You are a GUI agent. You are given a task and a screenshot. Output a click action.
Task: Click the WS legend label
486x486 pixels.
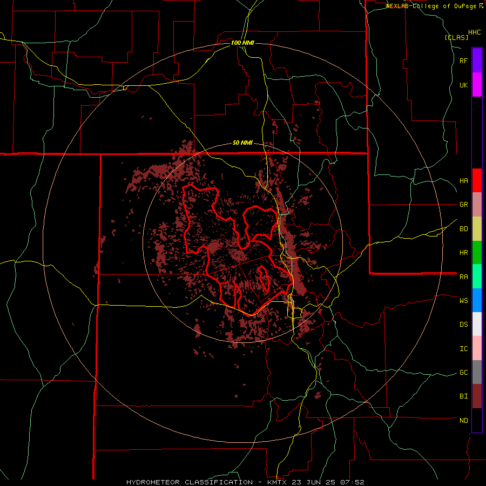pyautogui.click(x=463, y=301)
